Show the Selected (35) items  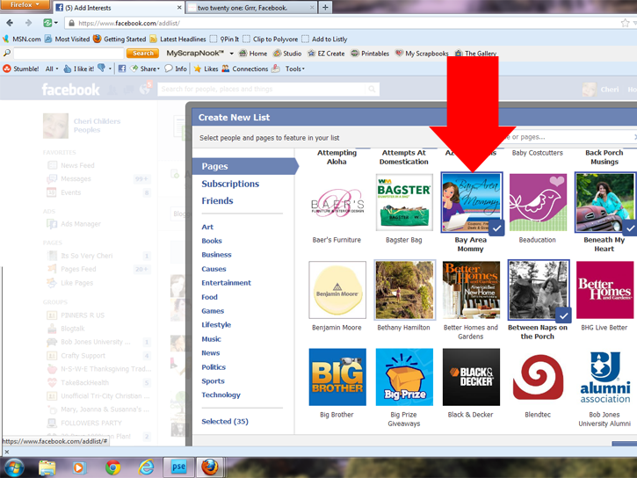click(225, 422)
